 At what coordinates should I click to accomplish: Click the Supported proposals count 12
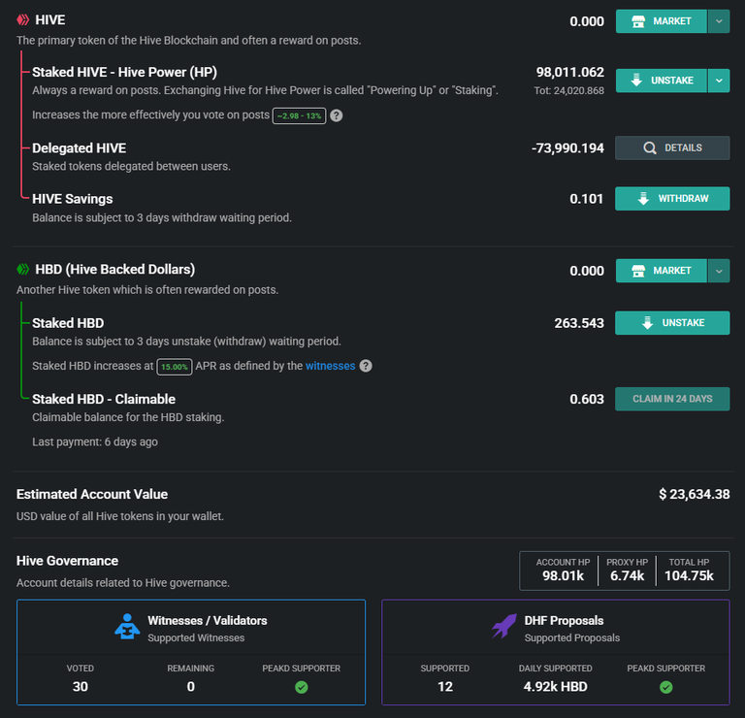[x=445, y=687]
